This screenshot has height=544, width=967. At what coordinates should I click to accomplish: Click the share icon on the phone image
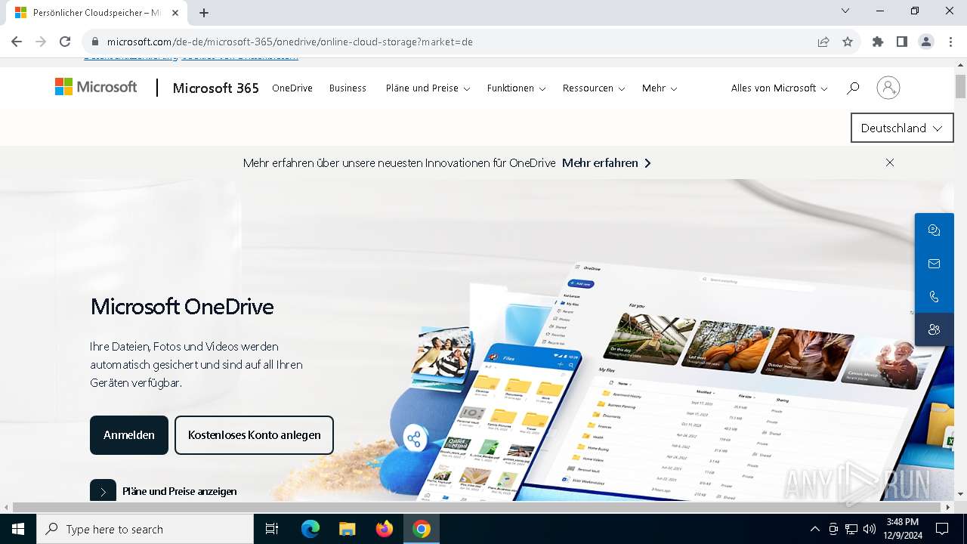coord(413,438)
